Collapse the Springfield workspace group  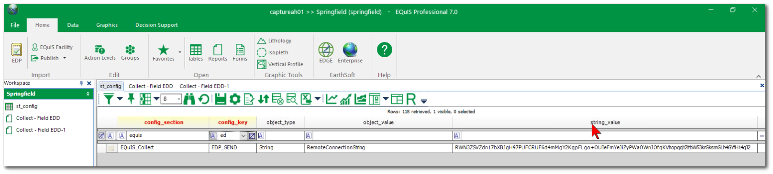[x=88, y=94]
